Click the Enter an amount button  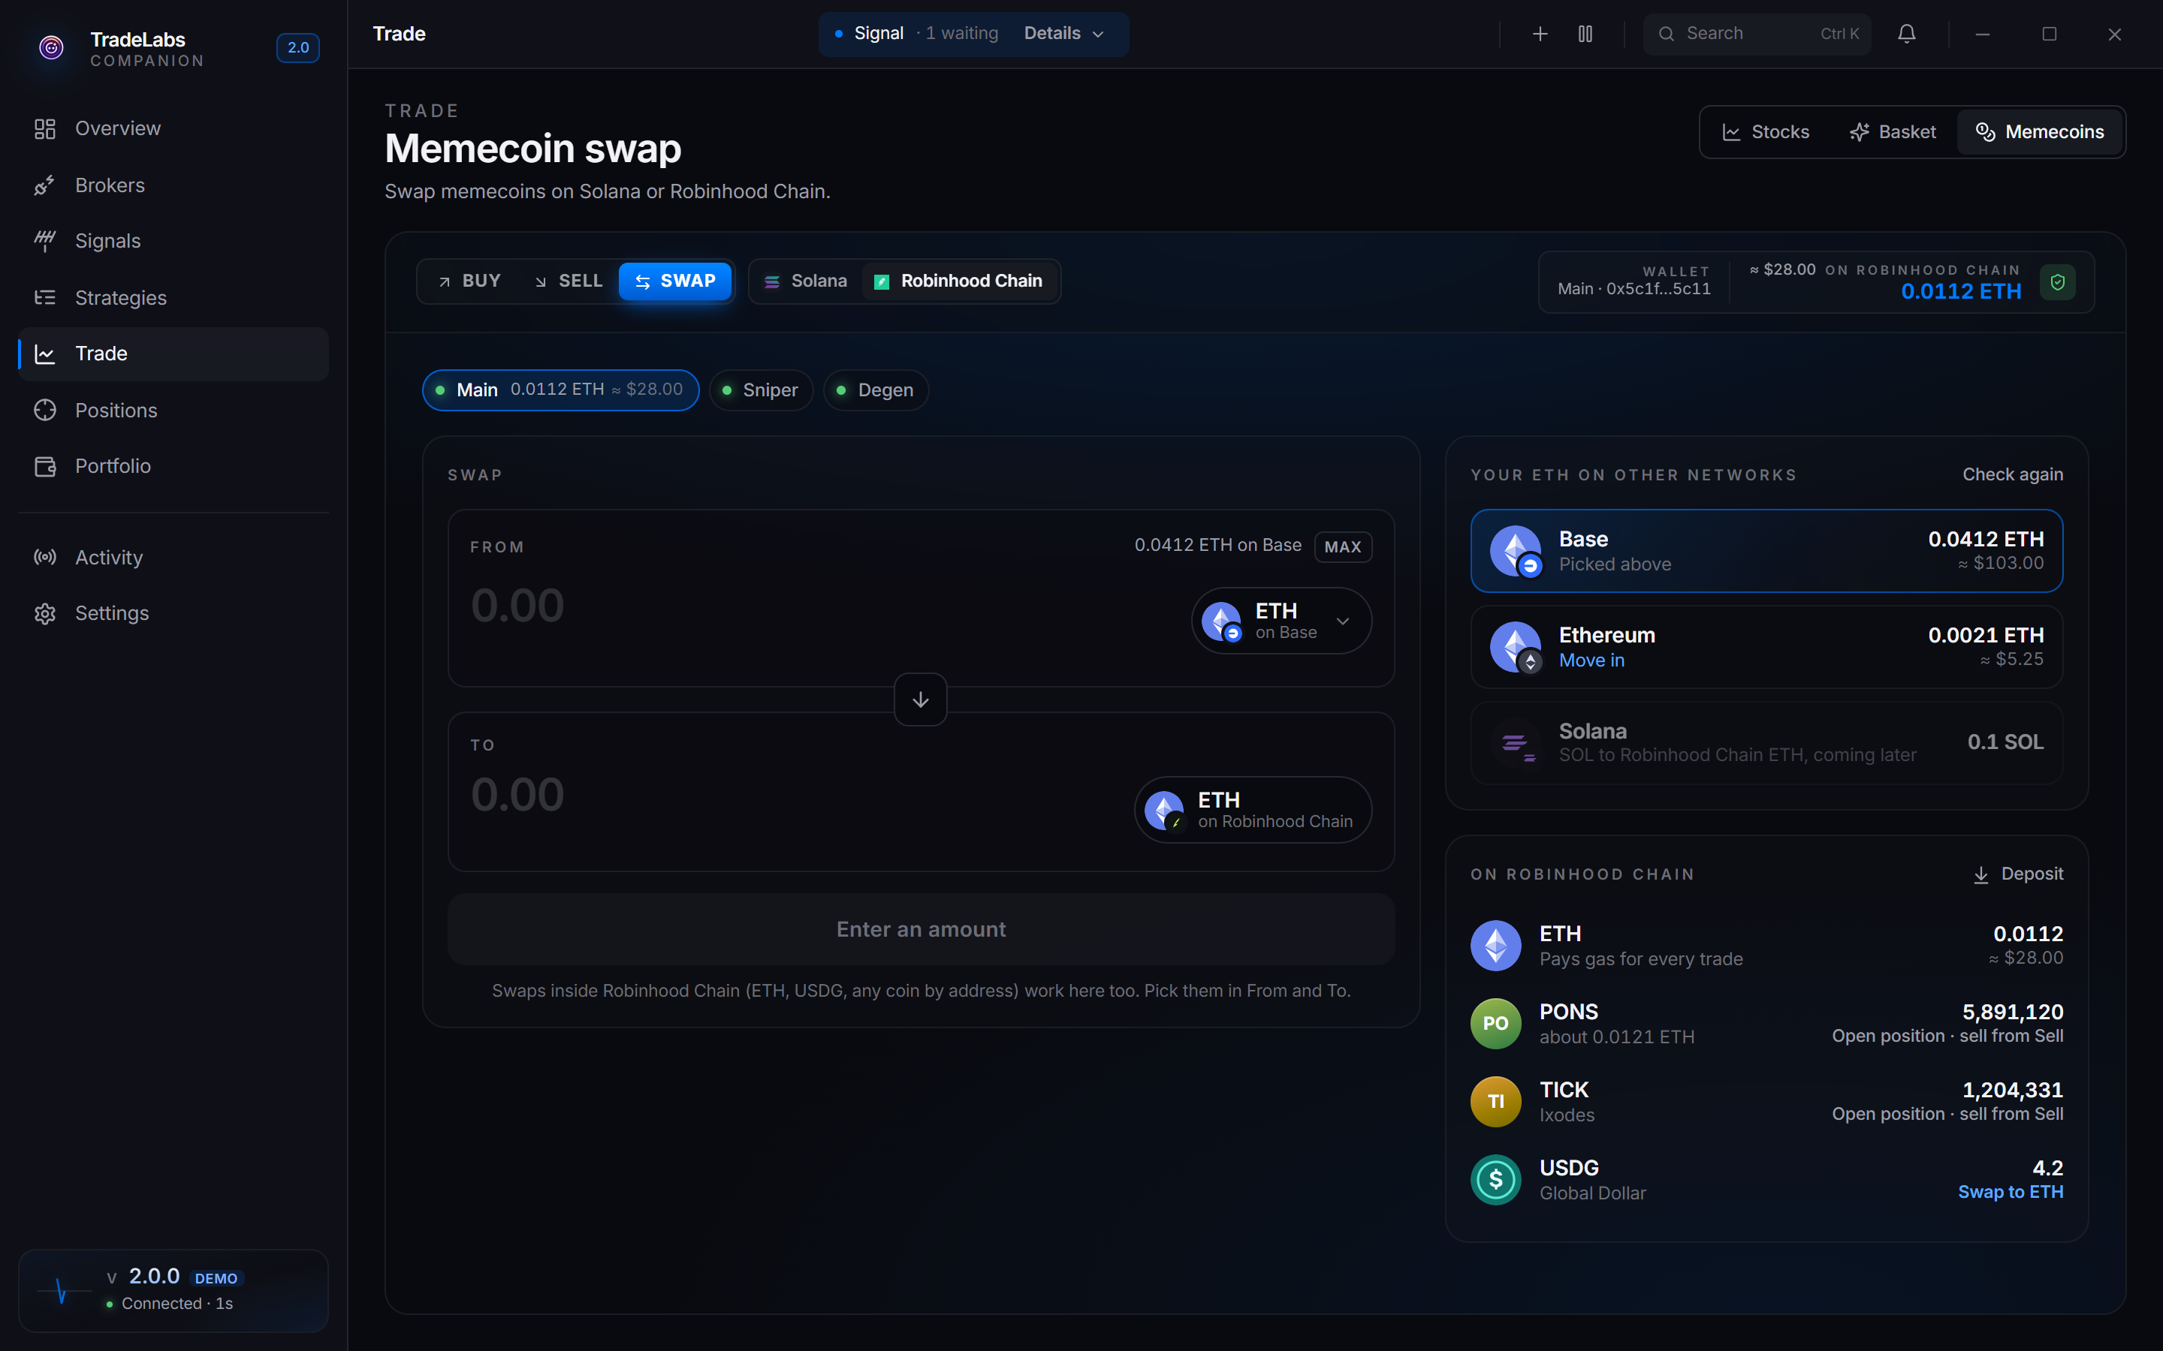pyautogui.click(x=921, y=929)
